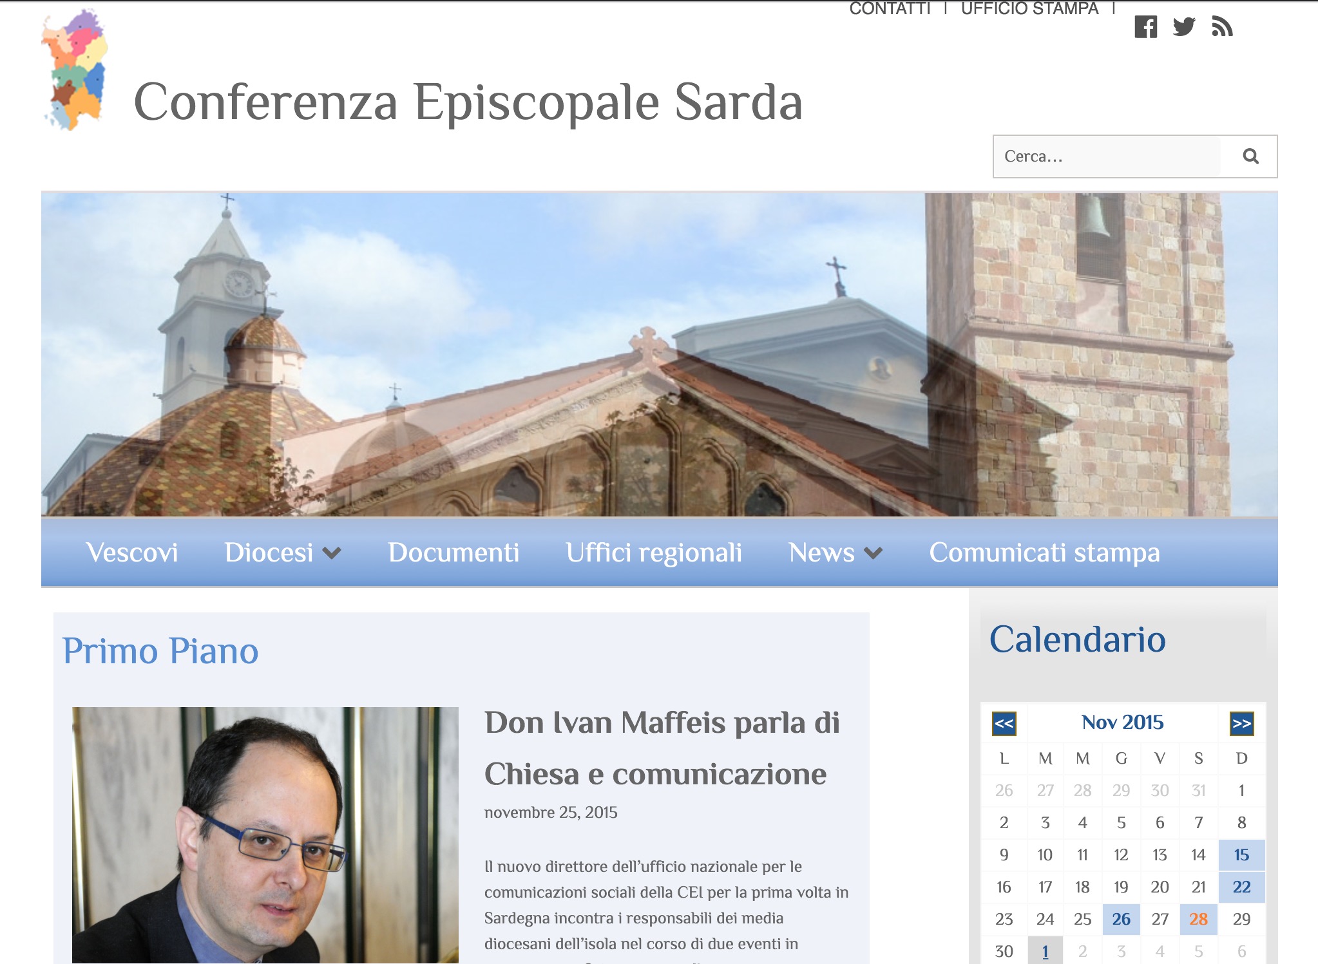Expand the Diocesi menu chevron
1318x964 pixels.
coord(332,553)
